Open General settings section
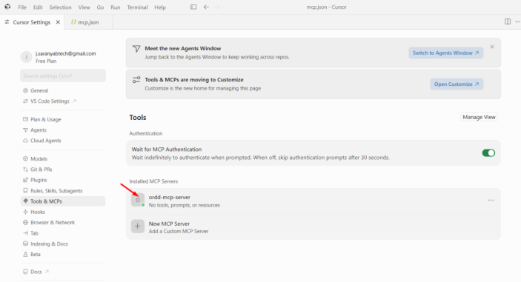Image resolution: width=521 pixels, height=282 pixels. pyautogui.click(x=39, y=90)
